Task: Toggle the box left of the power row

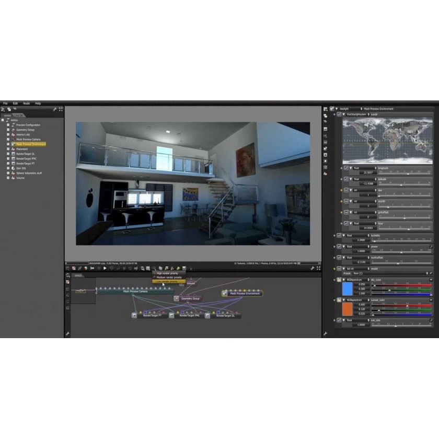Action: [339, 246]
